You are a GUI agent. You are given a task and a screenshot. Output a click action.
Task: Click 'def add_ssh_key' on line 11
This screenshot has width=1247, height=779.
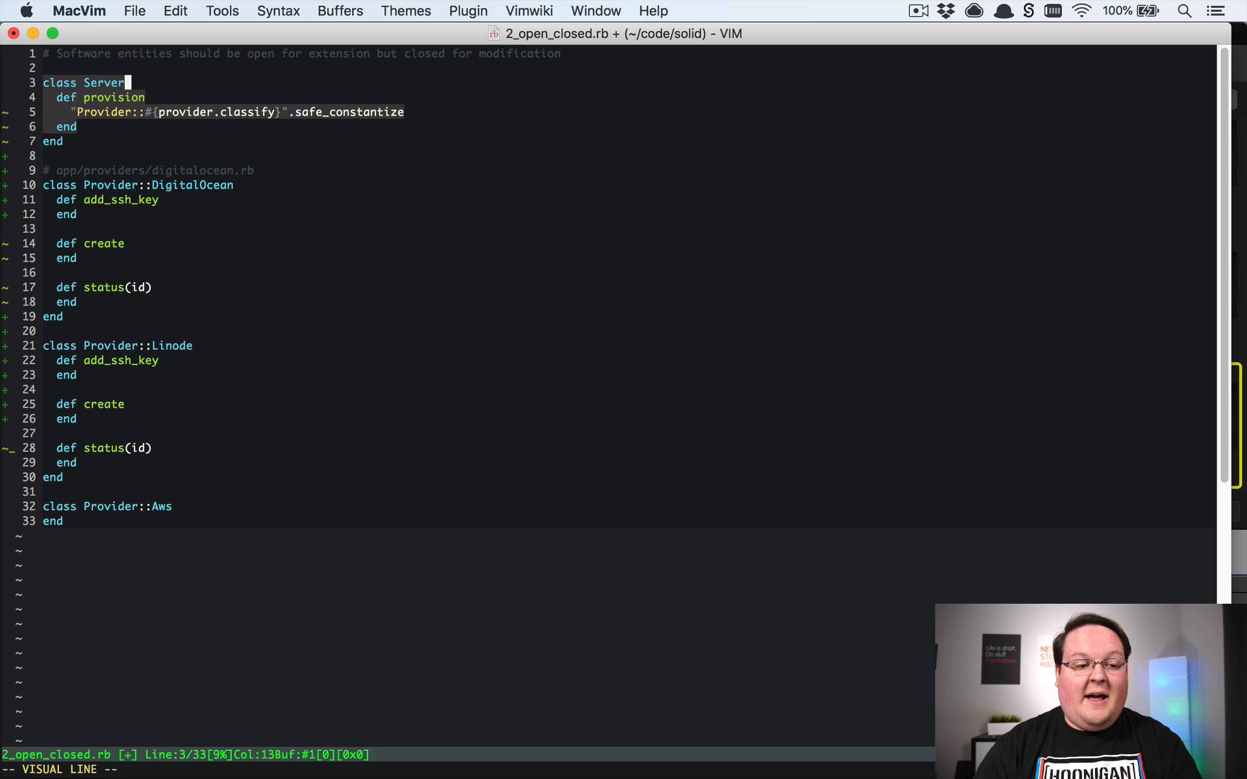pos(107,200)
